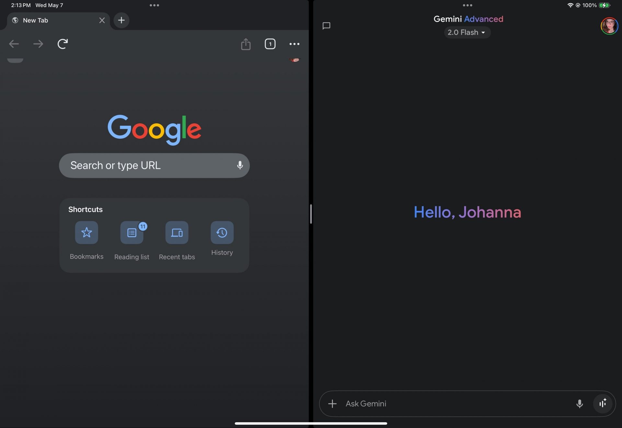
Task: Click the split view divider handle
Action: point(311,214)
